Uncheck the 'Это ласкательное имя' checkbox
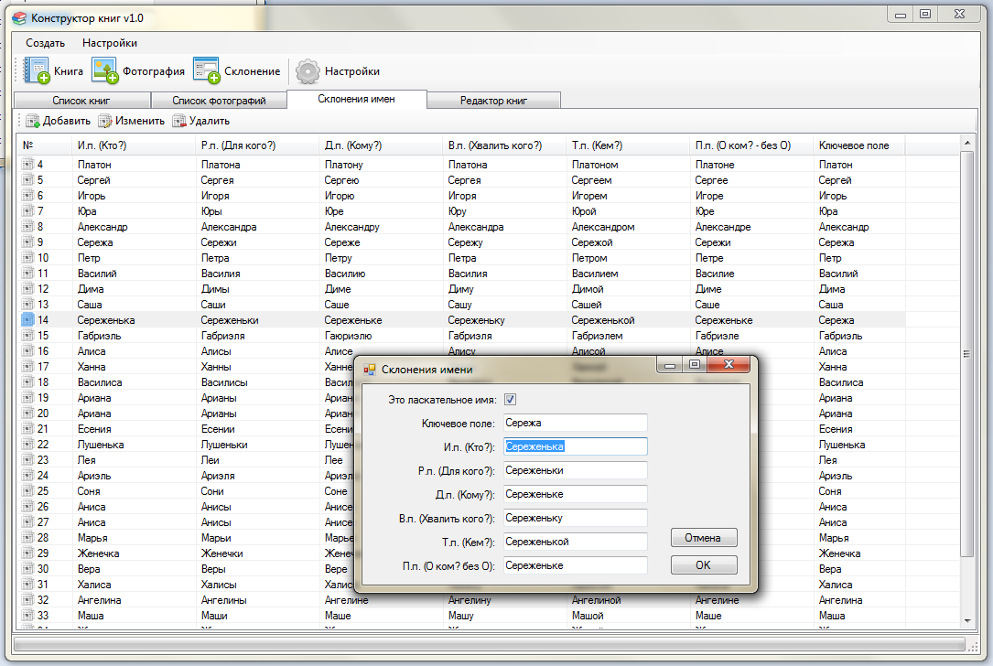The image size is (993, 666). coord(511,400)
